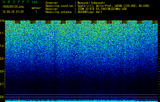
Task: Click the Receiving Location value text
Action: 113,6
